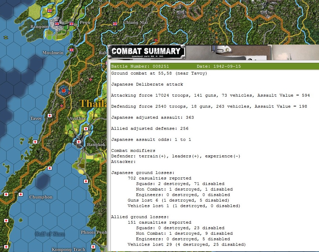Select '151 casualties reported' line
Screen dimensions: 319x252
(x=159, y=222)
